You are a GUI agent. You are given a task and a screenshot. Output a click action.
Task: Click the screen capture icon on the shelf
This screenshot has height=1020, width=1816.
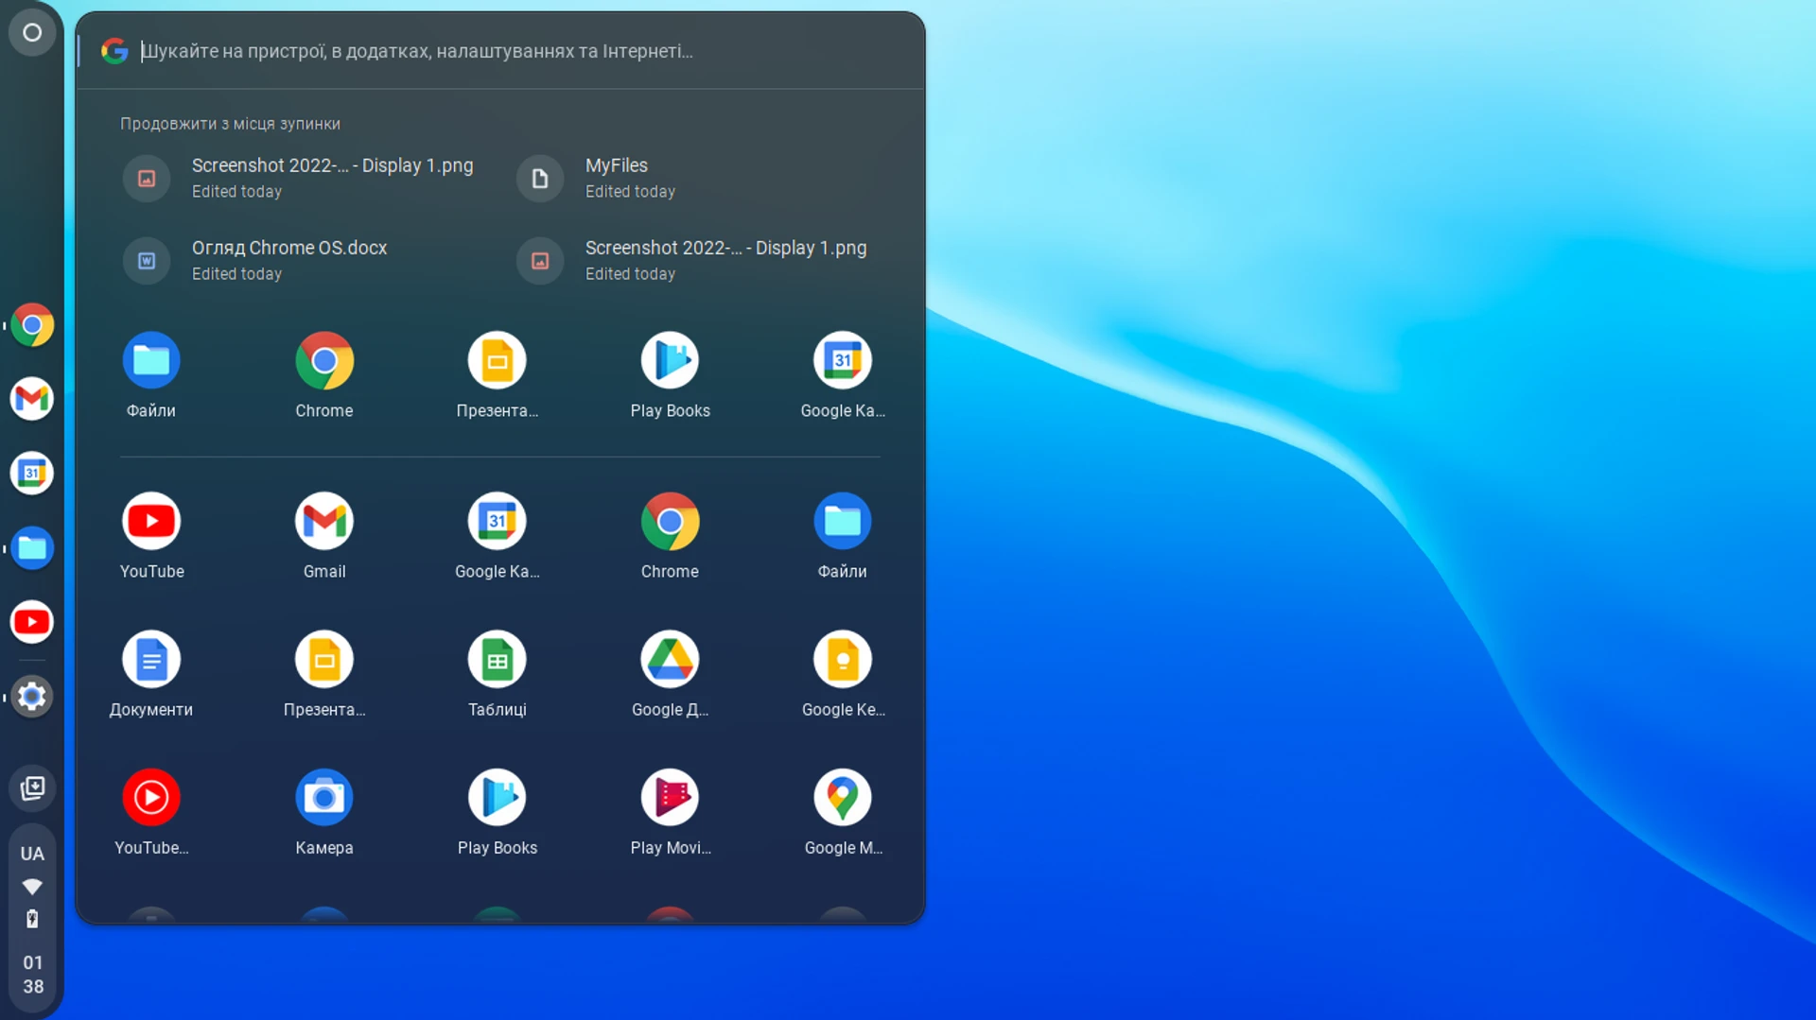coord(32,787)
